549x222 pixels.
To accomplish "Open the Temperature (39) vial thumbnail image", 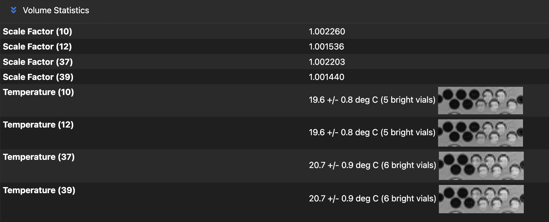I will click(481, 199).
